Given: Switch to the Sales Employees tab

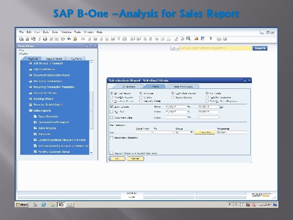Looking at the screenshot, I should (183, 87).
